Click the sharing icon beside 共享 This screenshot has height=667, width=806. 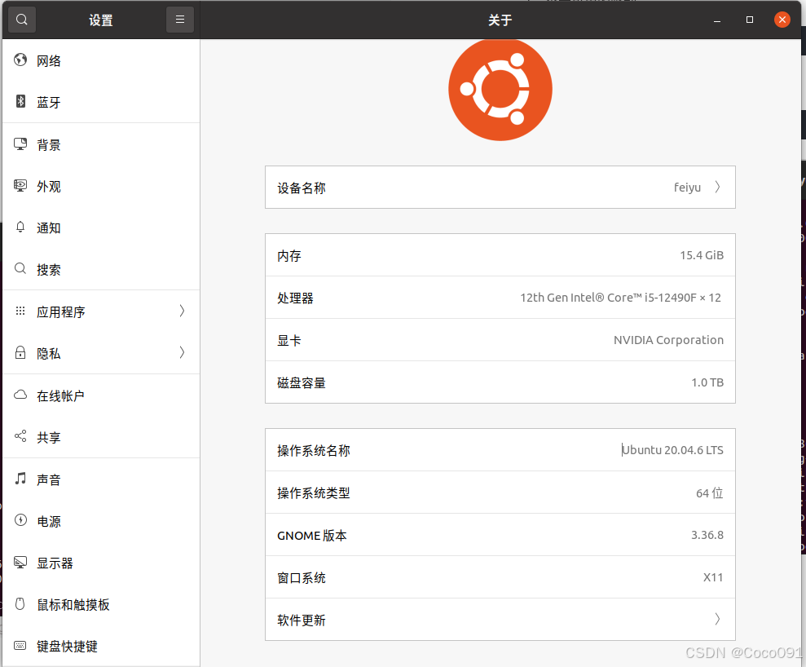pos(20,436)
